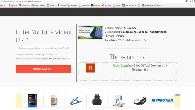Click 'The winner is:' heading
Image resolution: width=195 pixels, height=110 pixels.
pos(127,57)
